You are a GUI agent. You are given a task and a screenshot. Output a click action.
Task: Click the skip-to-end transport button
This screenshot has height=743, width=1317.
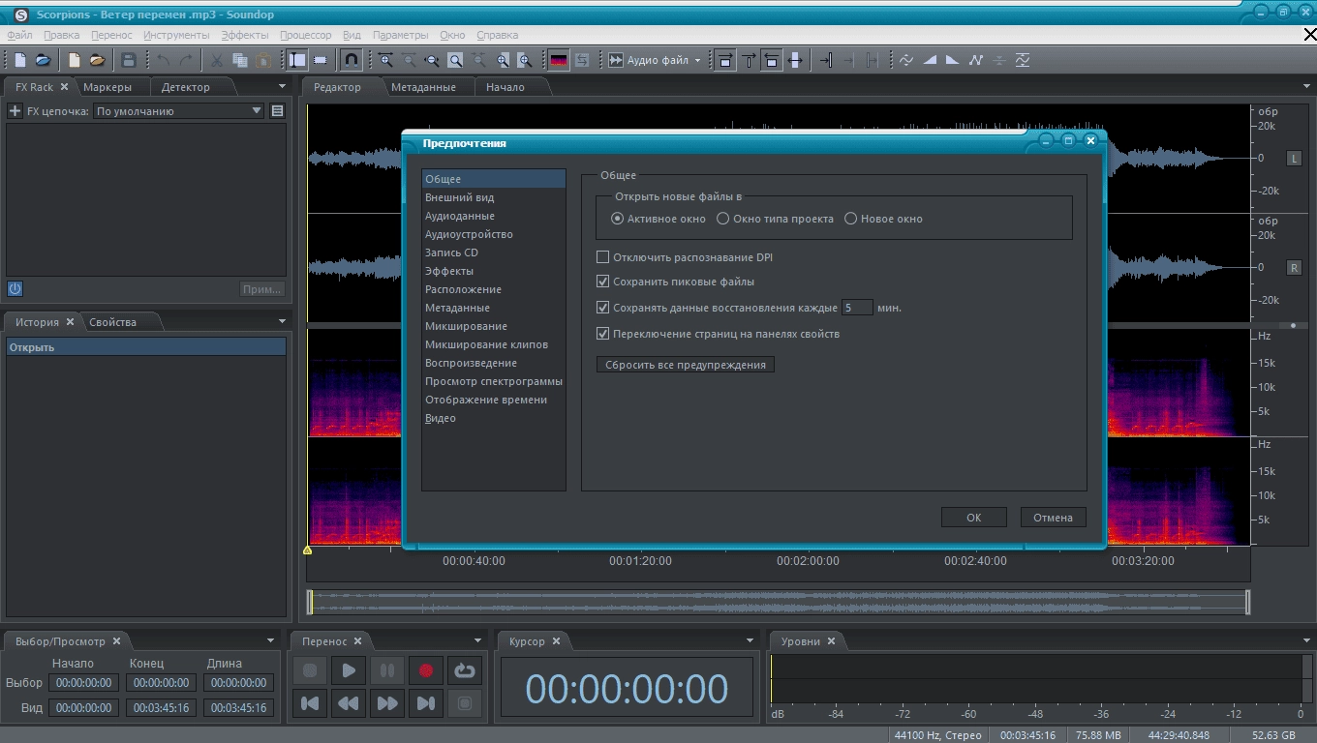[426, 703]
